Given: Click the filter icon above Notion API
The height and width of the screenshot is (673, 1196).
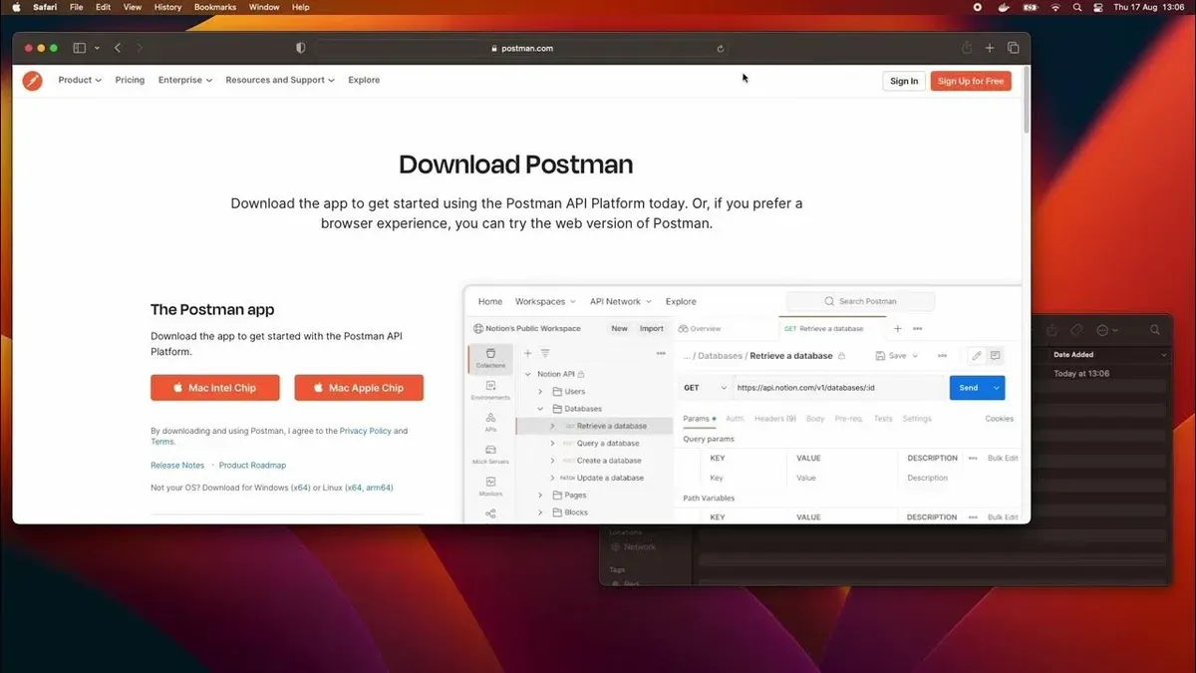Looking at the screenshot, I should click(x=545, y=353).
